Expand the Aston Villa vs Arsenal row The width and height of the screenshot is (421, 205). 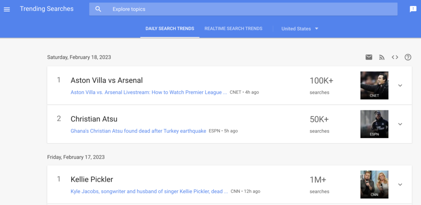[x=400, y=85]
